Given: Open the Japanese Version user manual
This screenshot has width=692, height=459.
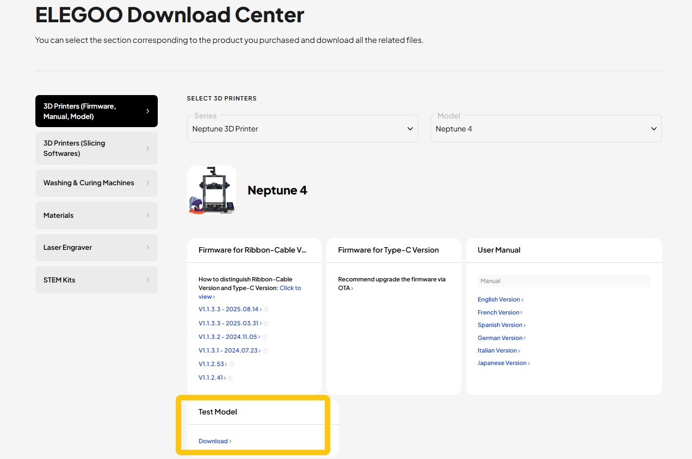Looking at the screenshot, I should click(503, 363).
